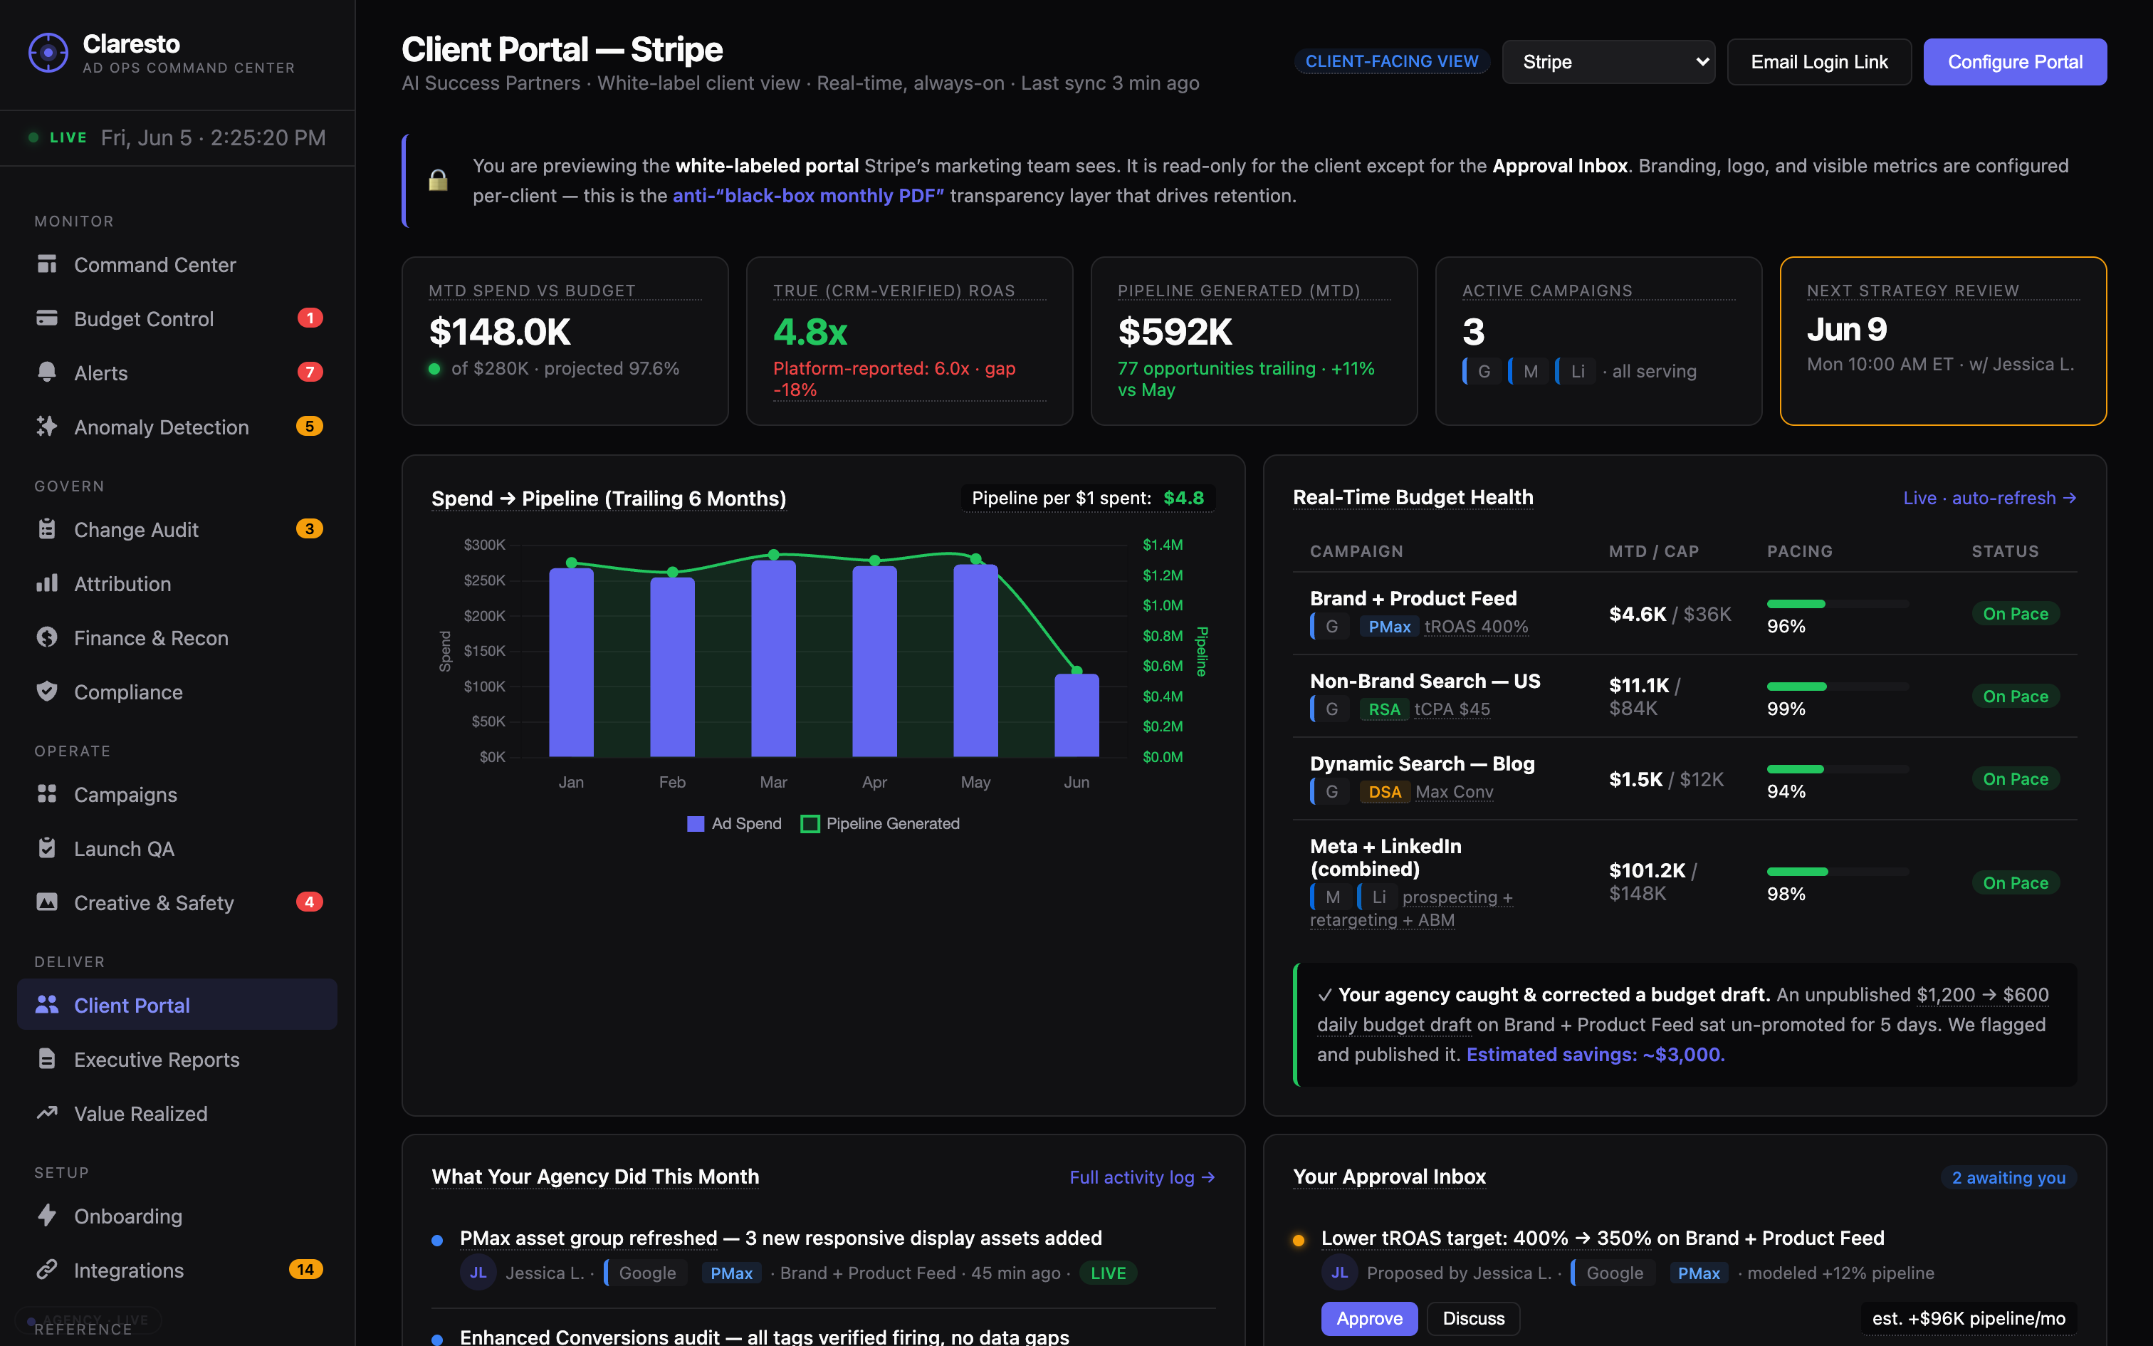This screenshot has height=1346, width=2153.
Task: Click the Finance & Recon dollar icon
Action: [47, 637]
